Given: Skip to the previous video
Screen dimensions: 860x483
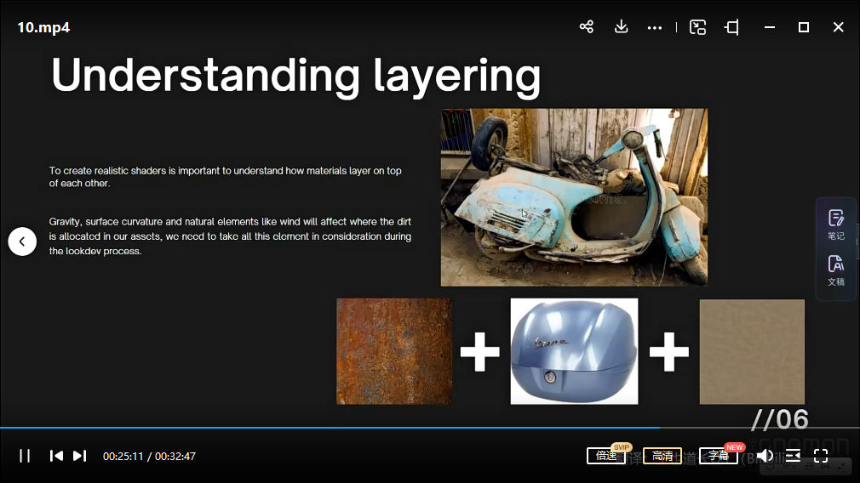Looking at the screenshot, I should (x=56, y=456).
